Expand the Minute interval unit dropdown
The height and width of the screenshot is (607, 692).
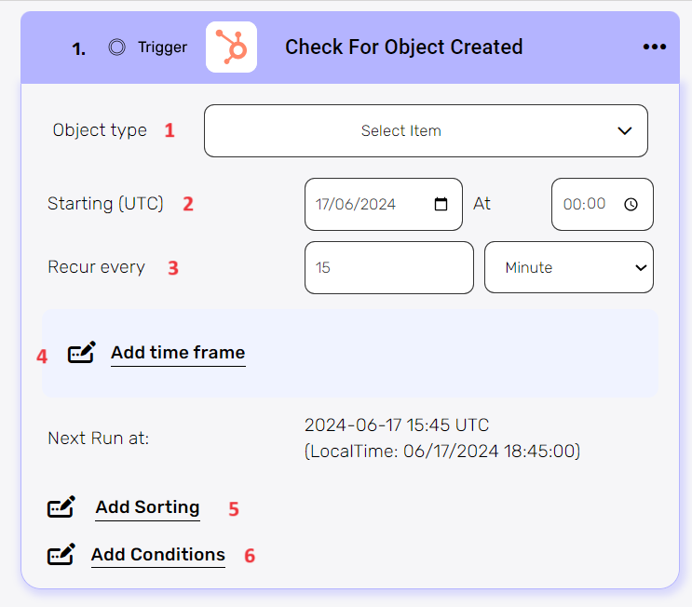(x=568, y=267)
